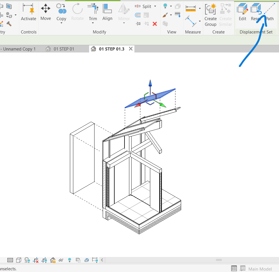Select the Offset tool icon
The image size is (279, 272).
pos(138,15)
